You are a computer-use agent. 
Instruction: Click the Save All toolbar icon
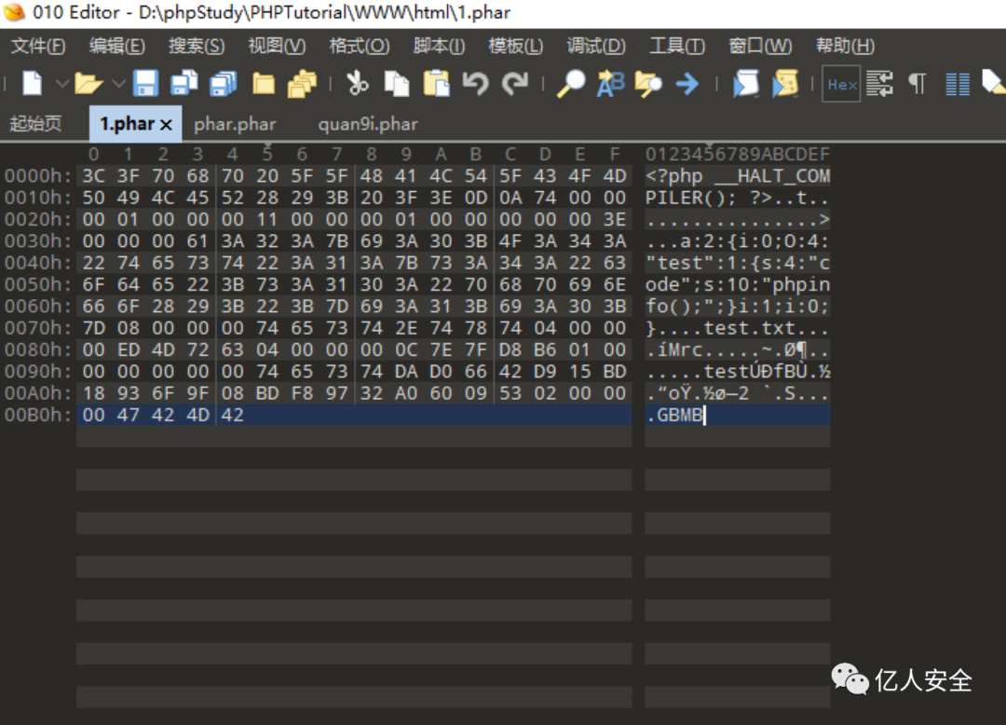coord(224,84)
